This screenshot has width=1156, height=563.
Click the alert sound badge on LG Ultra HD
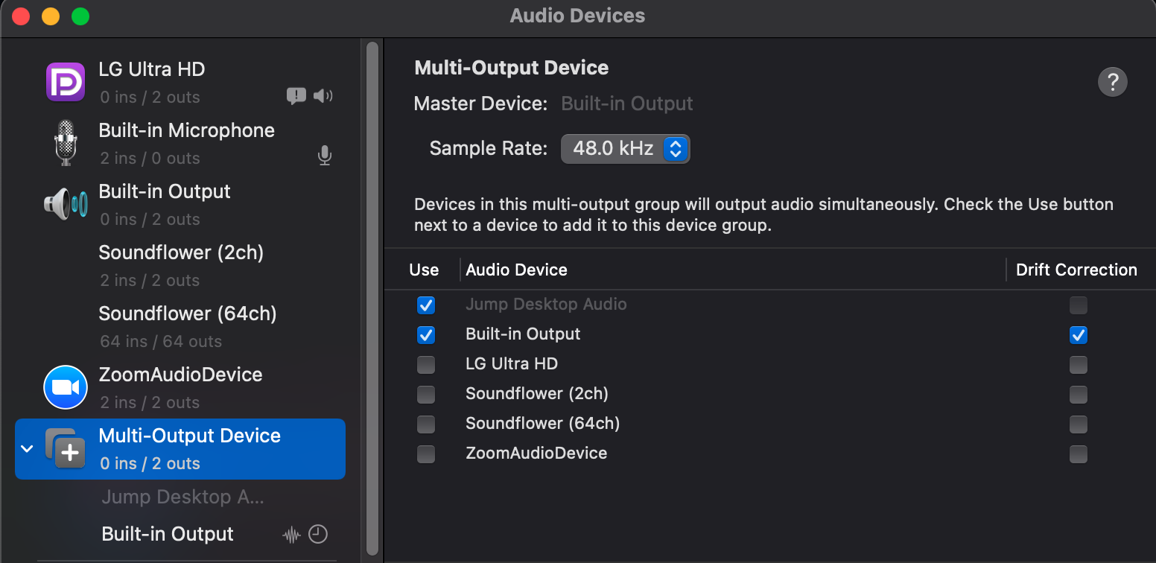tap(296, 96)
